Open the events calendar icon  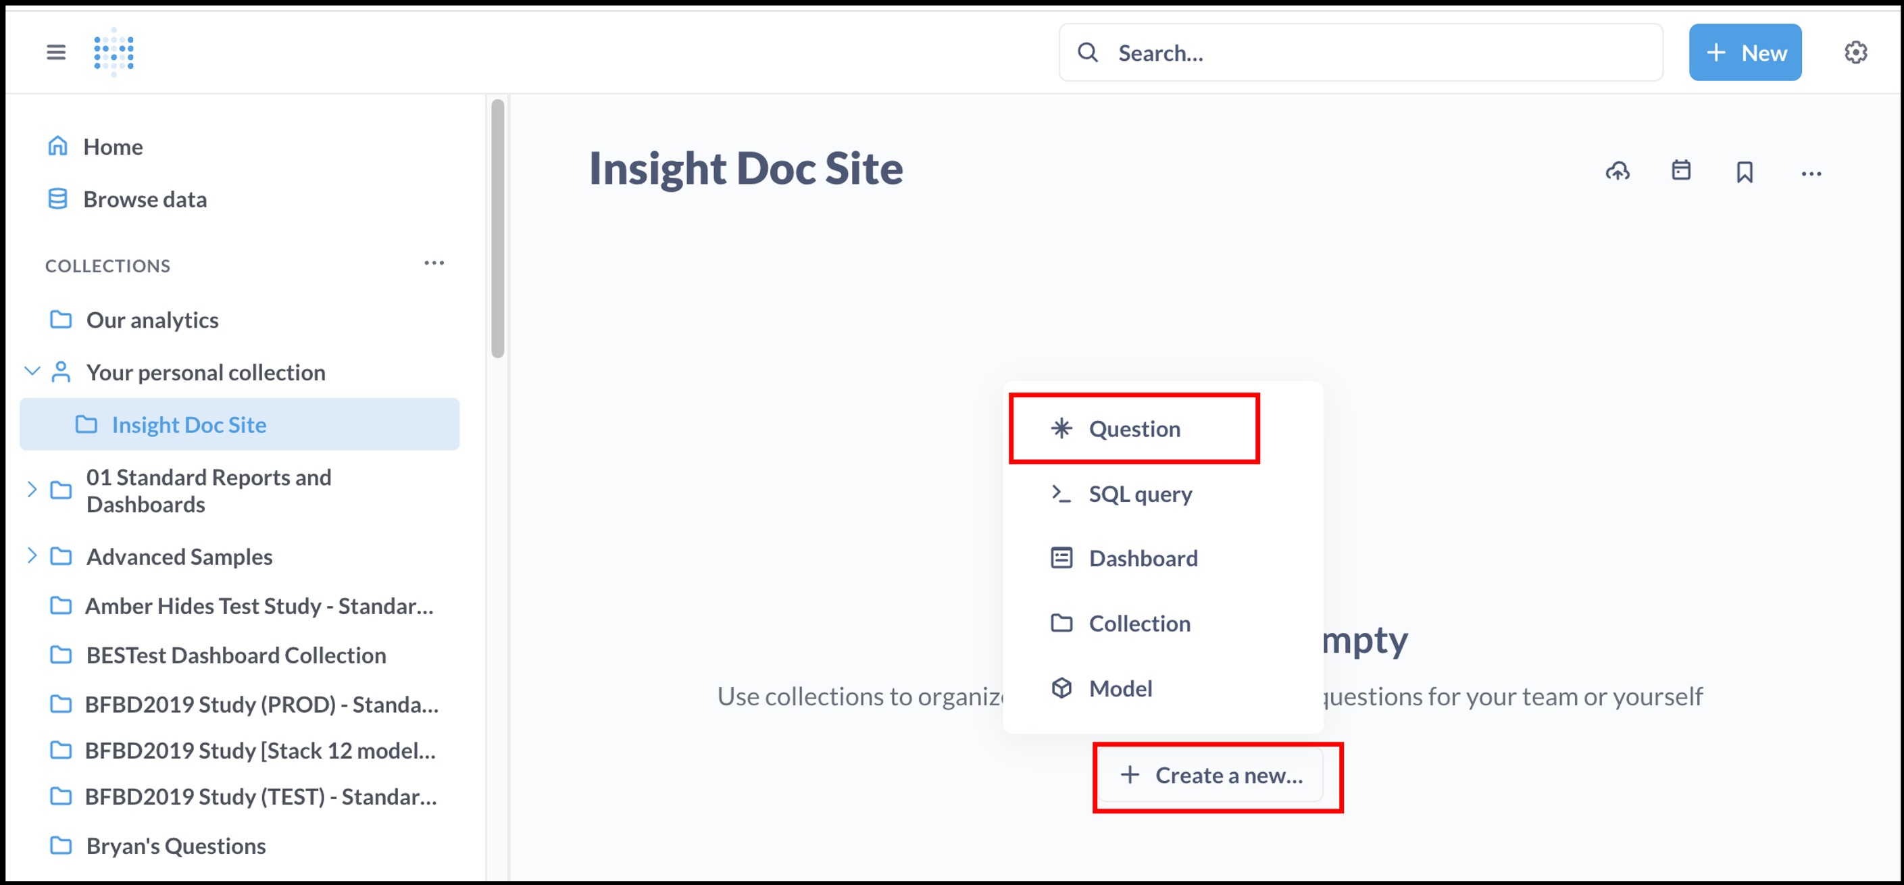coord(1681,171)
